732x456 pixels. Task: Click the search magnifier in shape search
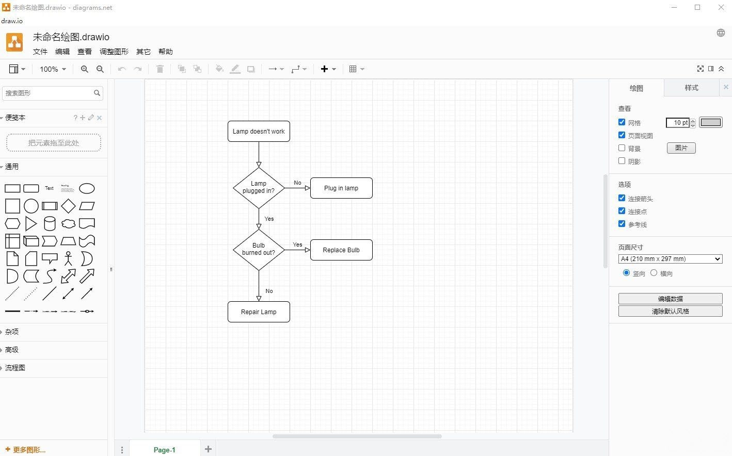(97, 93)
